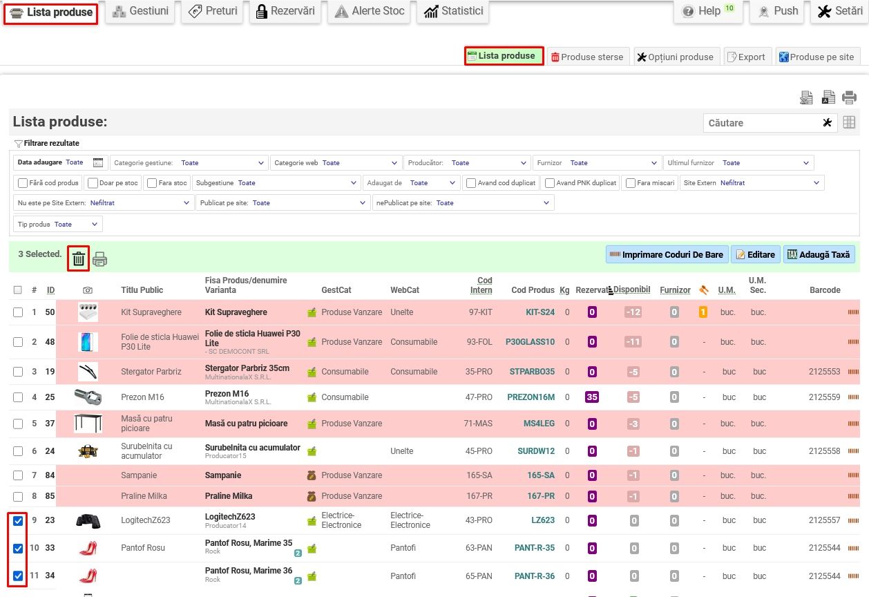The height and width of the screenshot is (597, 869).
Task: Click the Imprimare Coduri De Bare button
Action: click(667, 254)
